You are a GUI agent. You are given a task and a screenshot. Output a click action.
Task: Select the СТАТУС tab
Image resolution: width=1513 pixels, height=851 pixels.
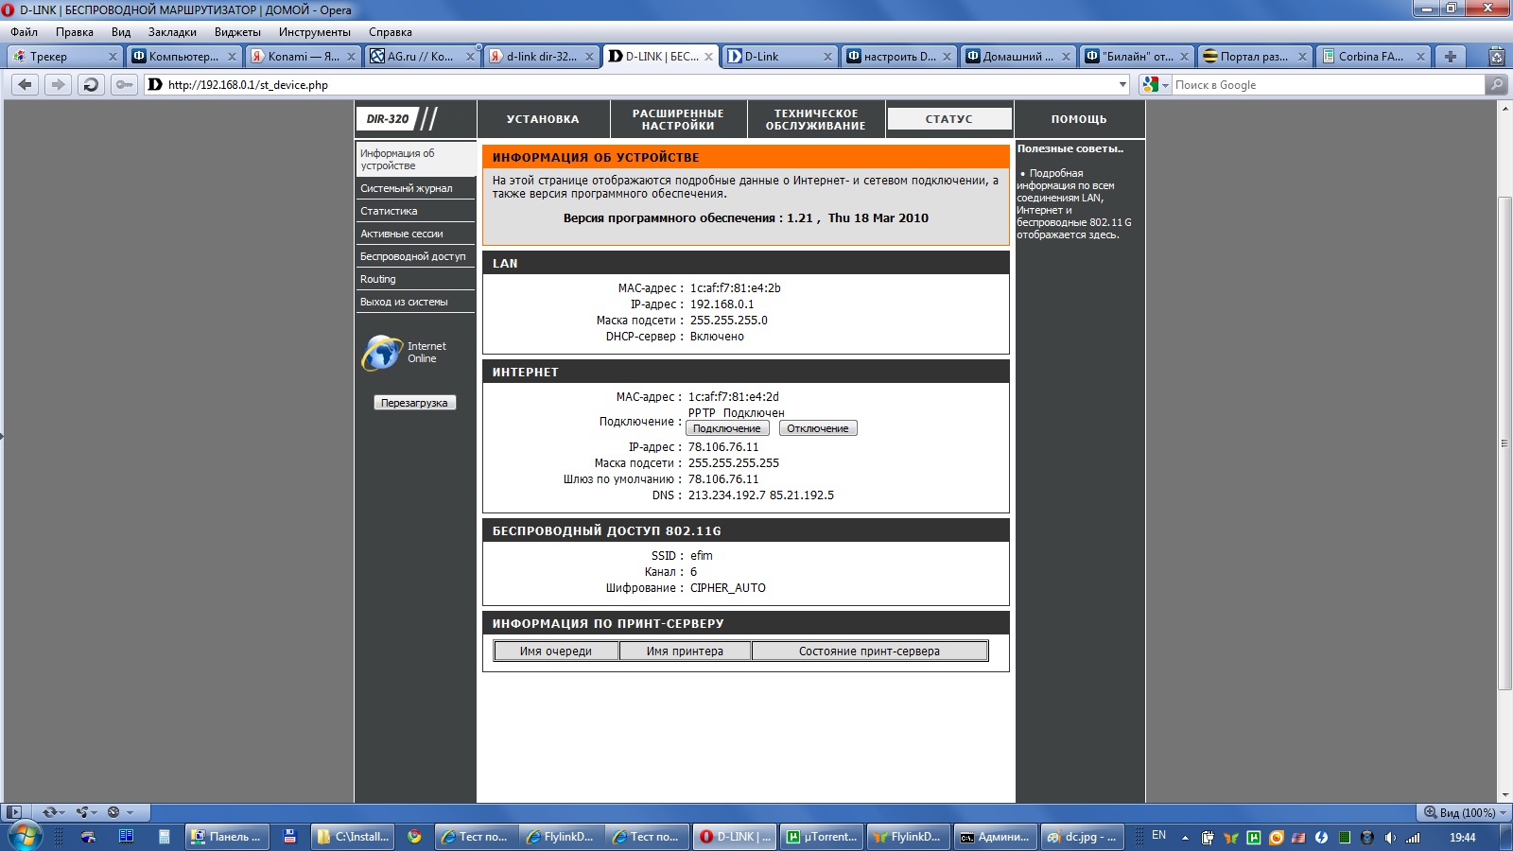point(949,119)
